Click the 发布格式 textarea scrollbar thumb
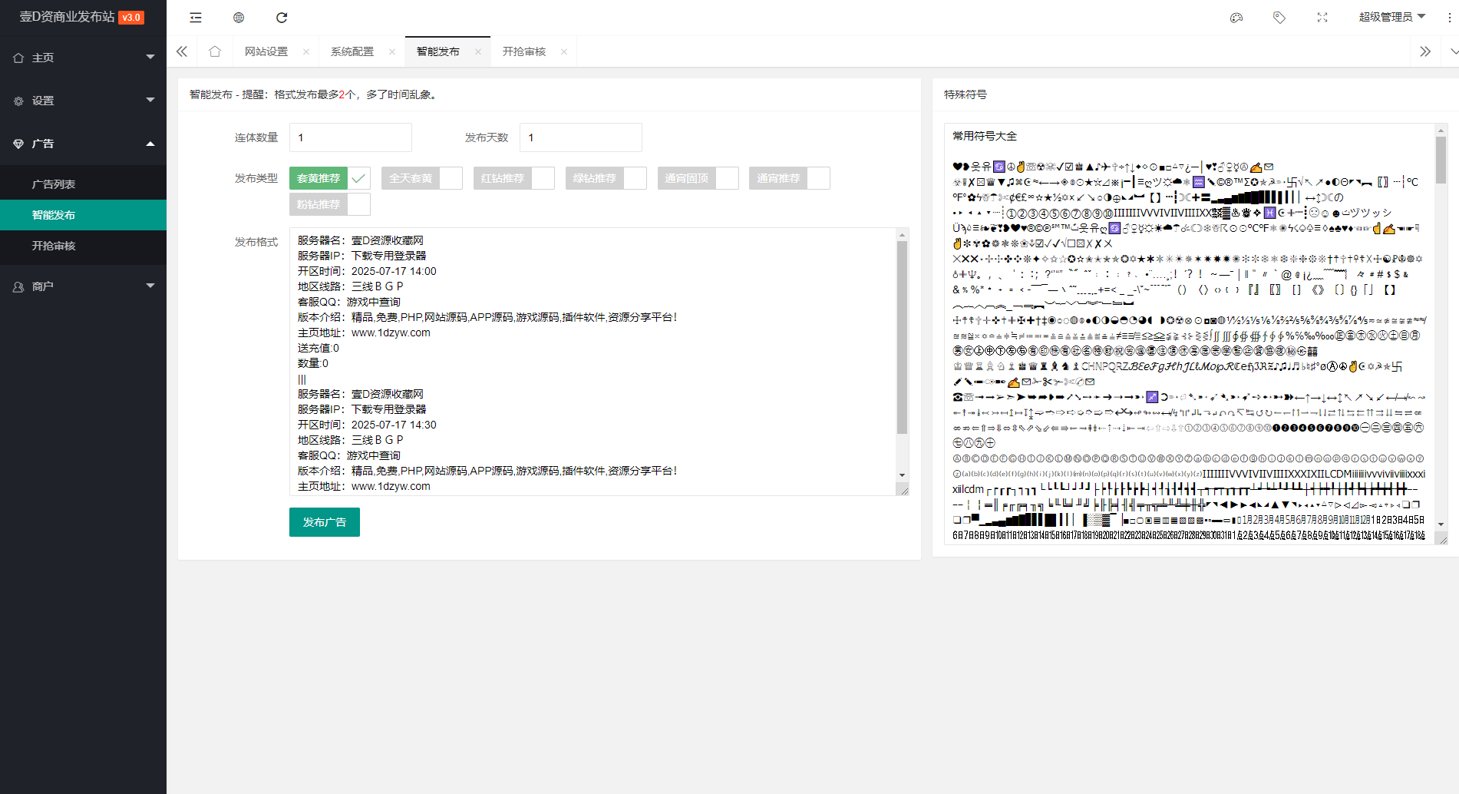The width and height of the screenshot is (1459, 794). 903,338
